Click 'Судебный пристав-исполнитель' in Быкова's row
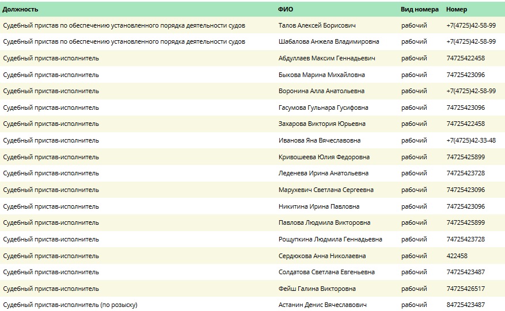The image size is (505, 311). pos(51,75)
